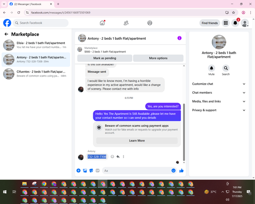Open the notifications bell in top bar

235,23
